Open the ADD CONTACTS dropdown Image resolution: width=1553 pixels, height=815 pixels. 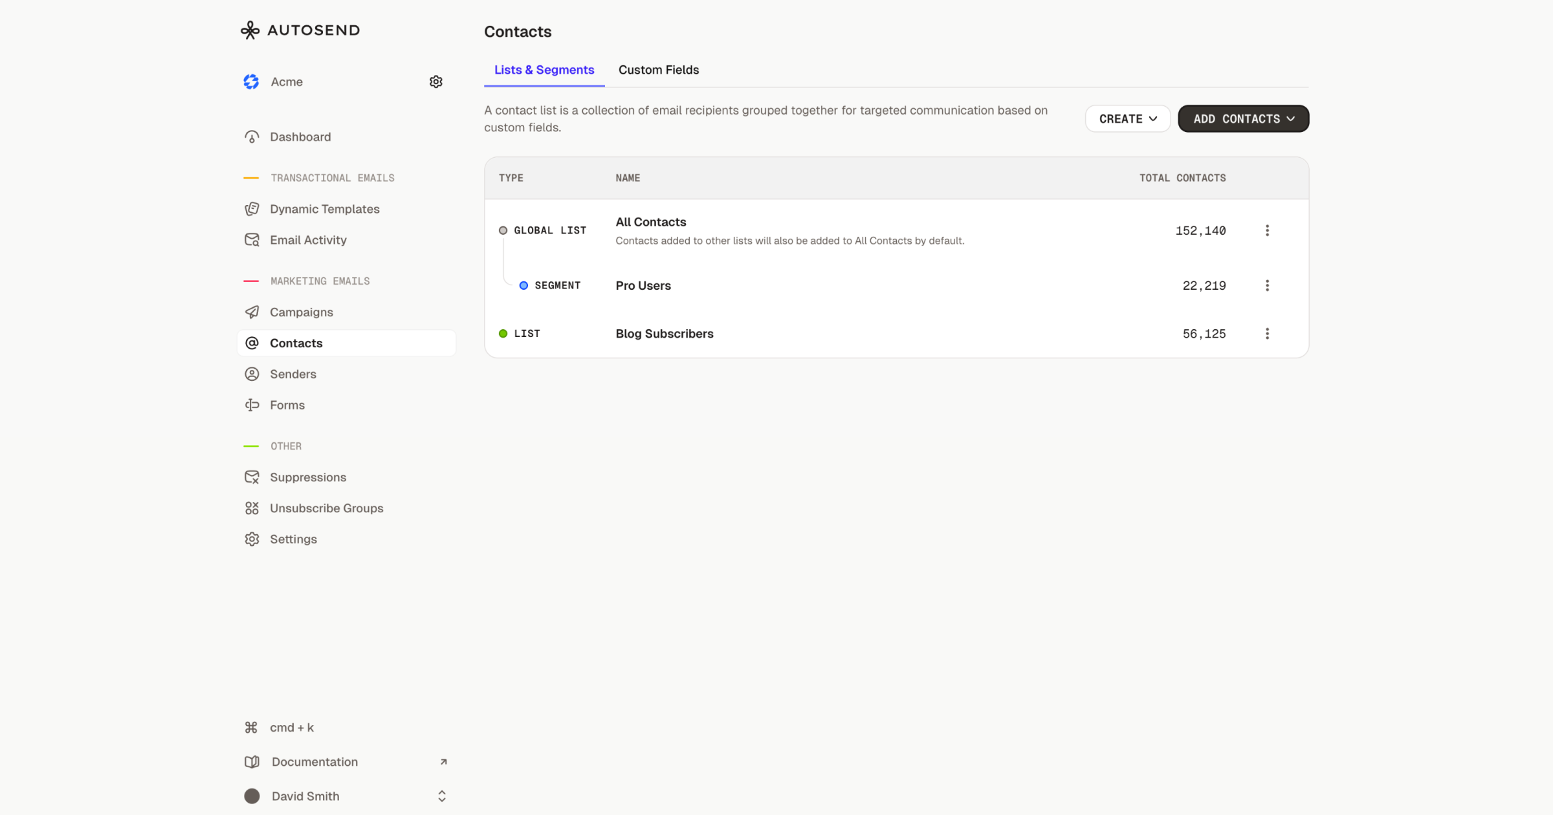1243,119
